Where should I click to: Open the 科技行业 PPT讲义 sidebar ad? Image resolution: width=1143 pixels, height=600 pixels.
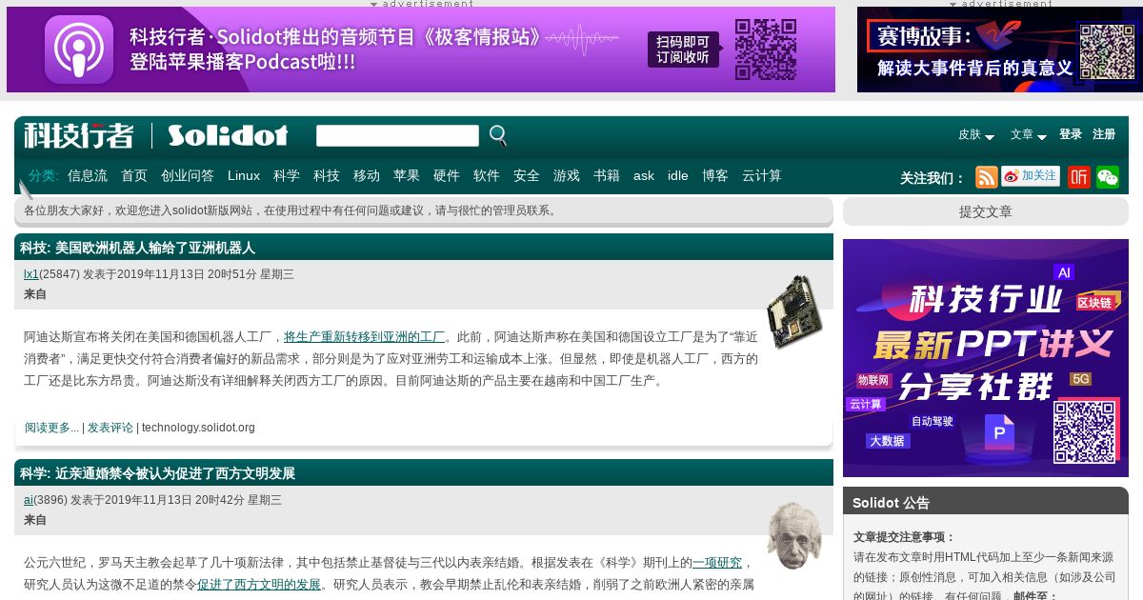pos(986,358)
